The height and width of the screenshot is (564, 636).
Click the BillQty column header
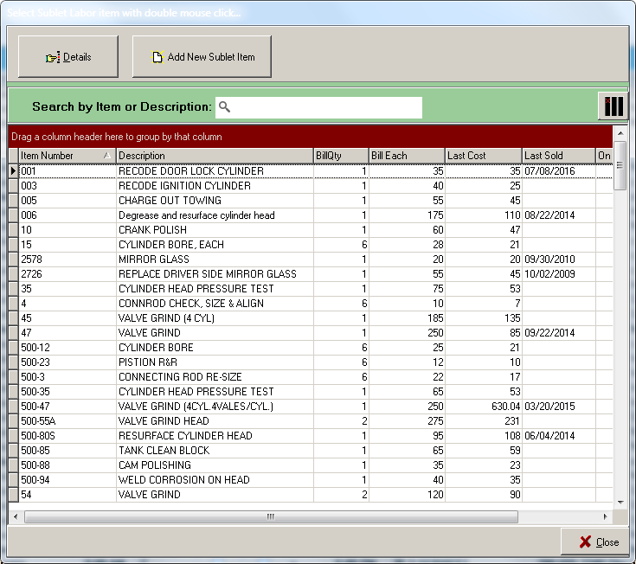pos(340,156)
